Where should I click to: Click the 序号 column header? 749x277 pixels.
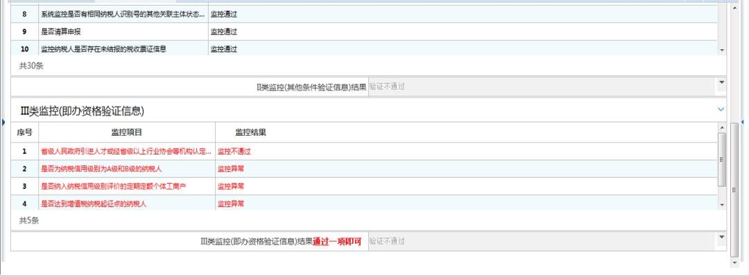pos(24,132)
